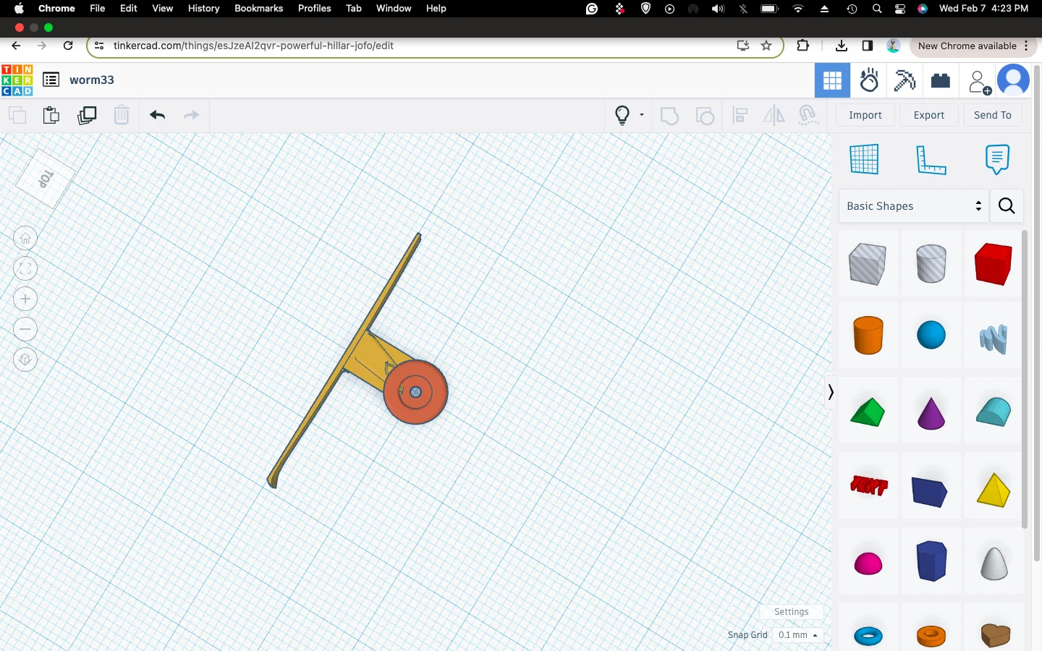This screenshot has height=651, width=1042.
Task: Select the blue Sphere shape
Action: coord(931,335)
